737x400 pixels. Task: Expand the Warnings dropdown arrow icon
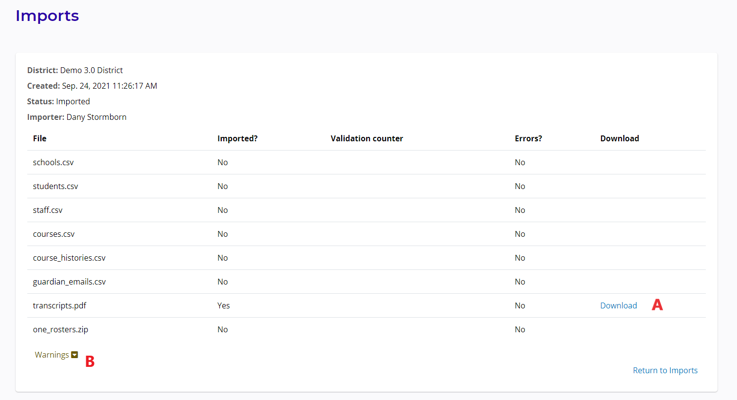(75, 355)
